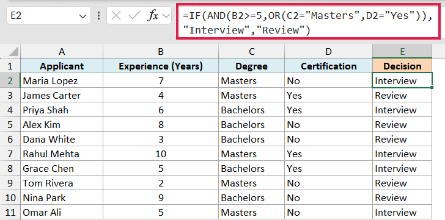Screen dimensions: 445x220
Task: Click Maria Lopez's experience value 7
Action: coord(161,80)
